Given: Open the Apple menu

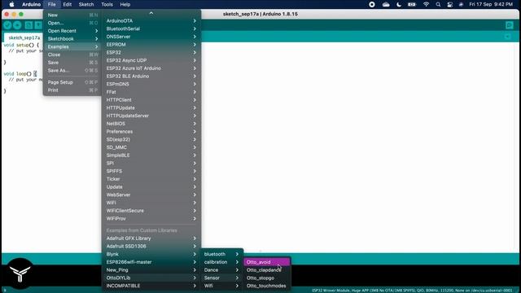Looking at the screenshot, I should coord(11,4).
